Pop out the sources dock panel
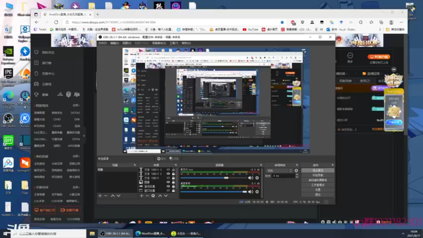This screenshot has width=423, height=238. coord(176,165)
